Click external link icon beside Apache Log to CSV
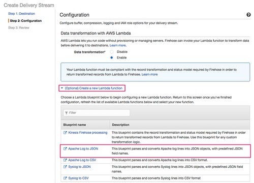254x183 pixels. [65, 160]
